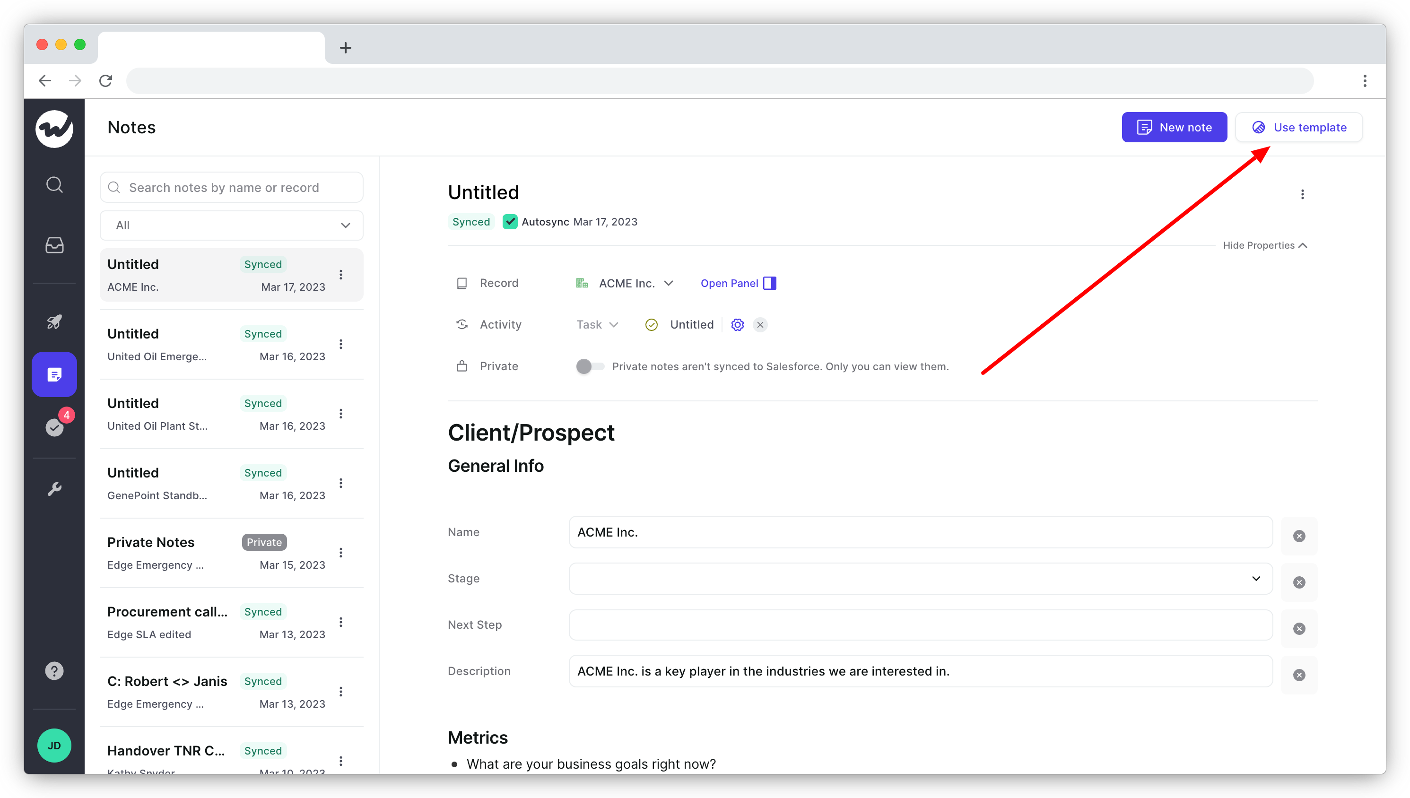Open the inbox icon in the sidebar
This screenshot has width=1410, height=798.
(x=54, y=245)
